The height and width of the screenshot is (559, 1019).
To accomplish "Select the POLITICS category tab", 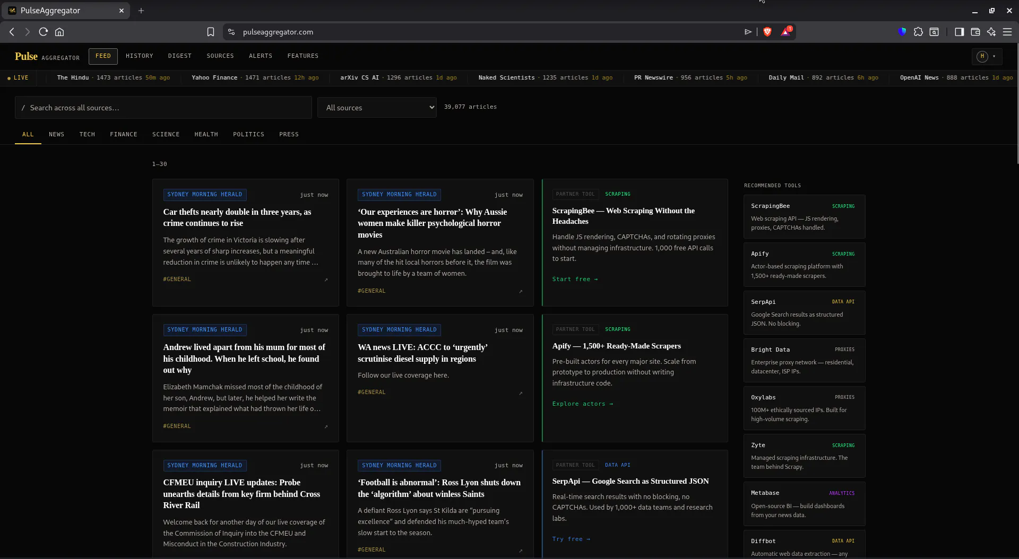I will tap(248, 134).
